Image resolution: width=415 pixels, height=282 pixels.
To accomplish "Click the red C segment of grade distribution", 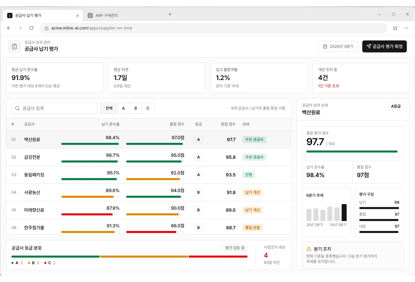I will [x=218, y=257].
